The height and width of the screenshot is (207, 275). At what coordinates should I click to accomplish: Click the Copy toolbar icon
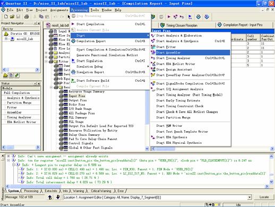pos(41,16)
